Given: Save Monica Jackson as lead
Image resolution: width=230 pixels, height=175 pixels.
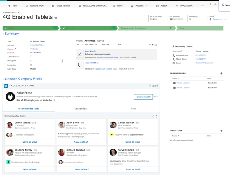Looking at the screenshot, I should coord(81,169).
